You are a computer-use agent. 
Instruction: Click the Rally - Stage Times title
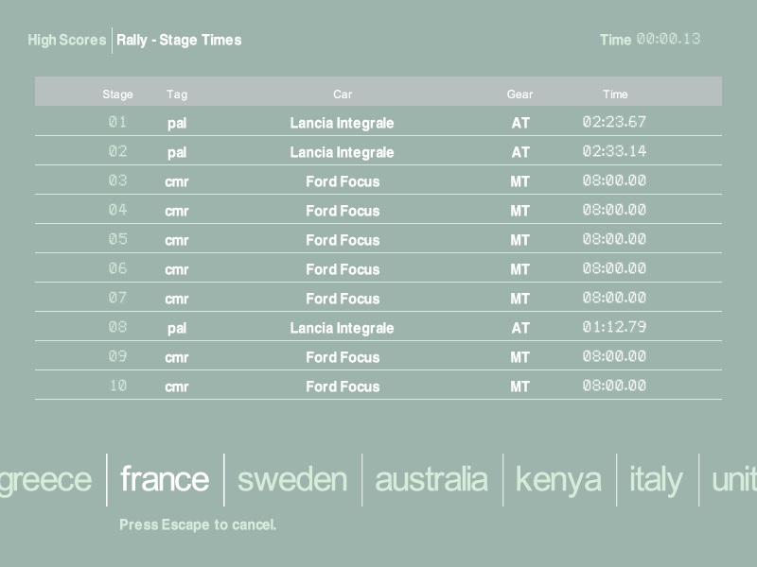pyautogui.click(x=179, y=40)
